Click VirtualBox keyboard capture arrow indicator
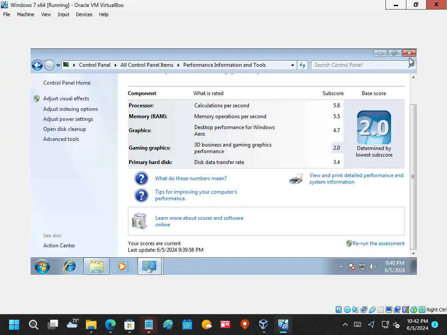The height and width of the screenshot is (335, 447). click(422, 310)
